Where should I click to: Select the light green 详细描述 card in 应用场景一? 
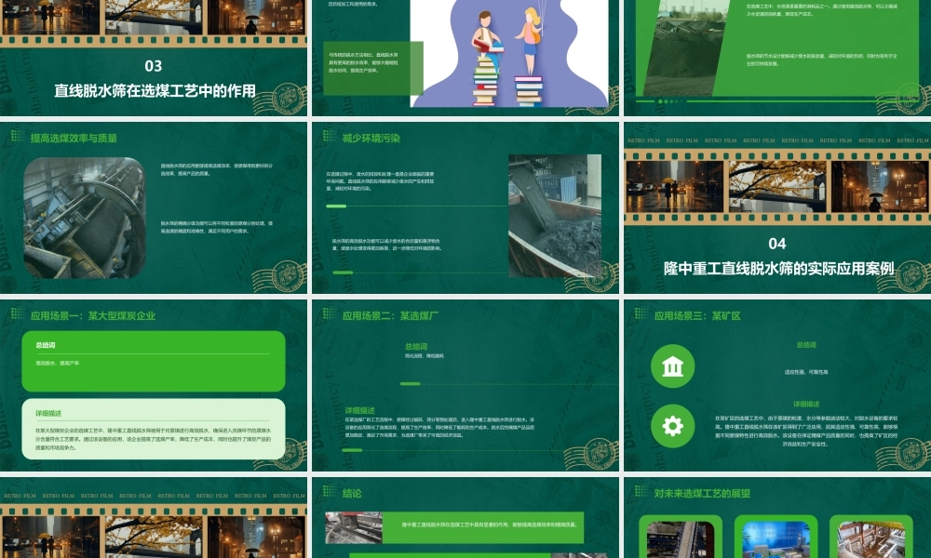pyautogui.click(x=154, y=429)
